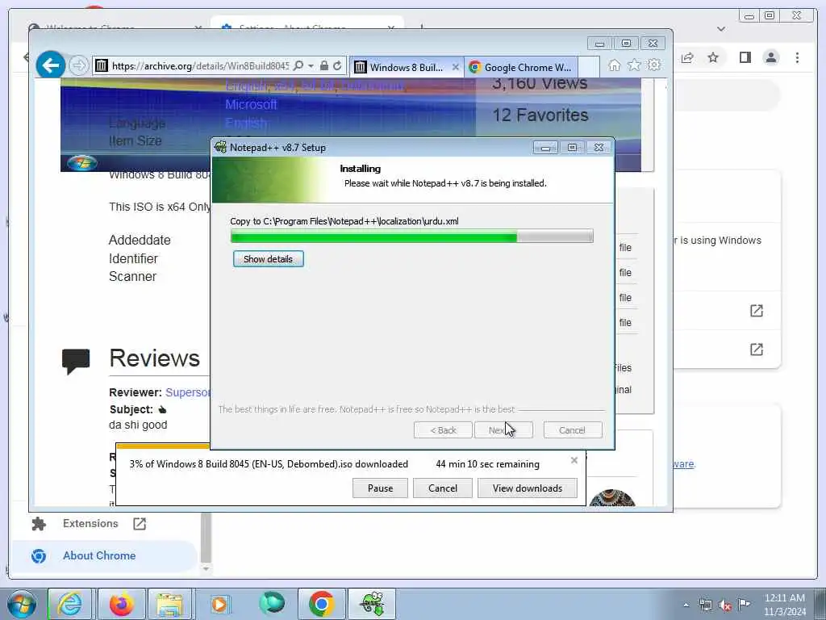
Task: Open the address bar dropdown arrow in IE
Action: [x=311, y=66]
